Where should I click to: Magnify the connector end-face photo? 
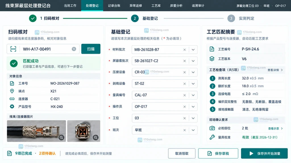[95, 138]
